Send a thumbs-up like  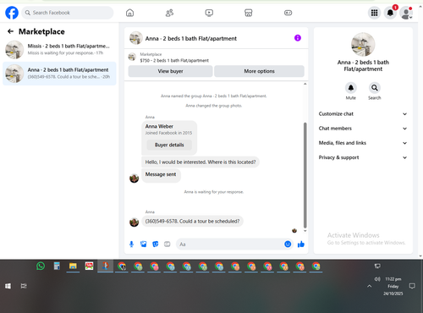(301, 244)
